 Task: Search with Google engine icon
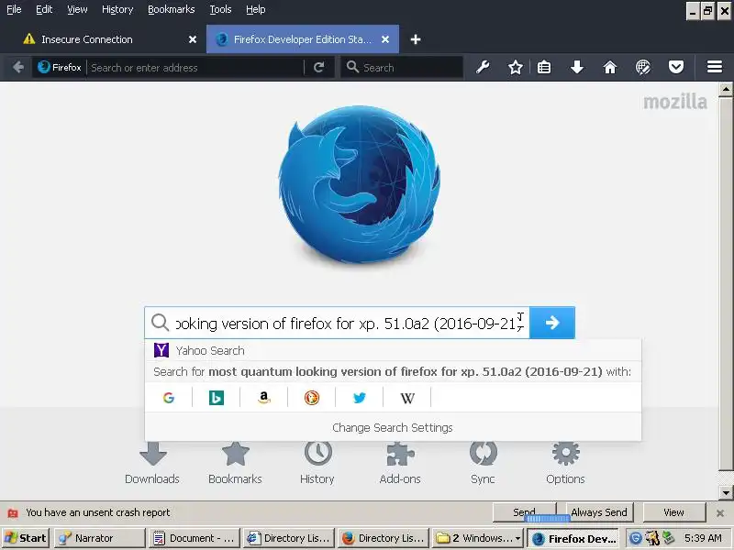point(169,398)
